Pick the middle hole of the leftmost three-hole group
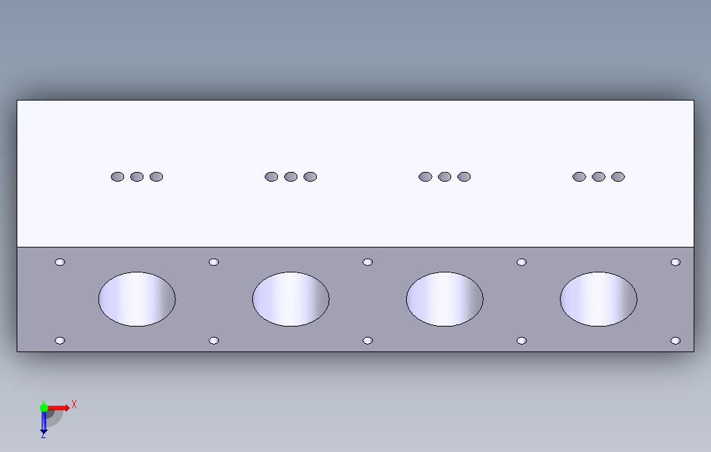This screenshot has height=452, width=711. (x=137, y=177)
